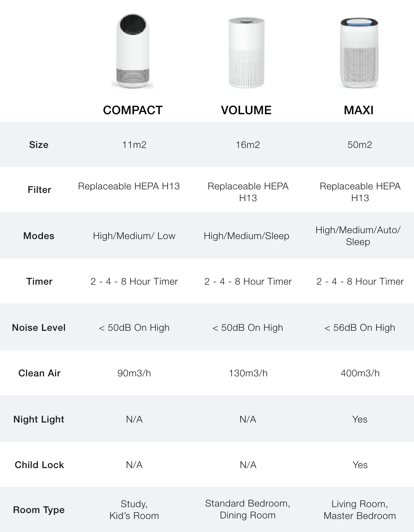The width and height of the screenshot is (414, 532).
Task: Click the Compact air purifier image
Action: coord(132,51)
